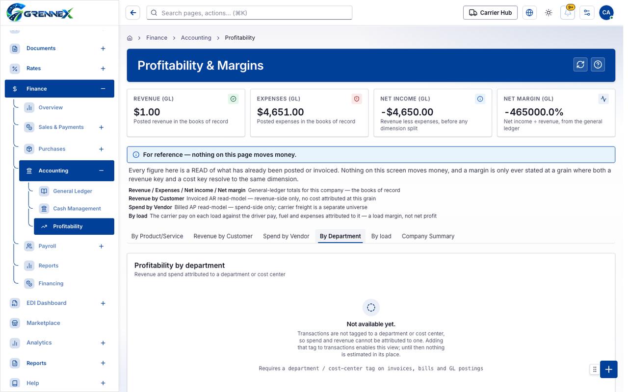Click the search pages input field
The image size is (628, 392).
[249, 13]
